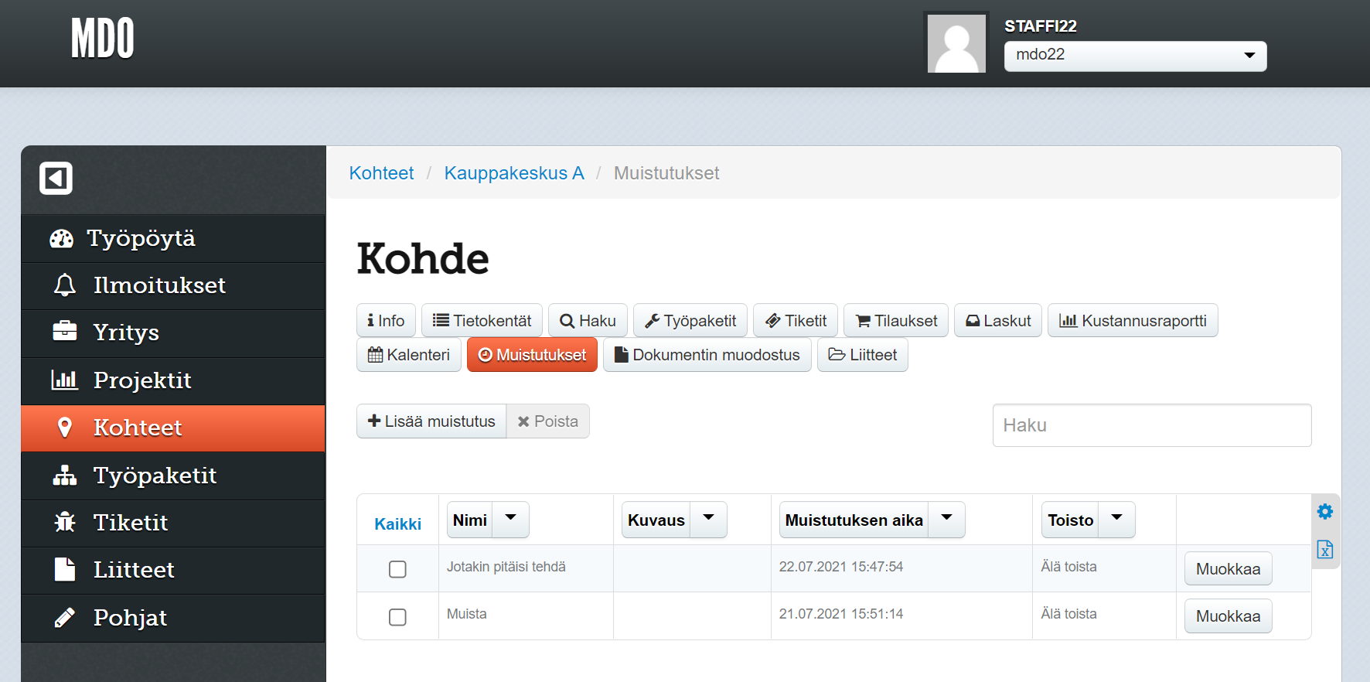The width and height of the screenshot is (1370, 682).
Task: Check the Jotakin pitäisi tehdä row
Action: point(397,569)
